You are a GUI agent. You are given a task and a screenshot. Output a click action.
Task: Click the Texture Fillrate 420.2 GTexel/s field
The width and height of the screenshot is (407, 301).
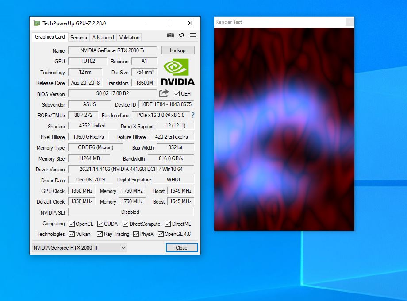pyautogui.click(x=171, y=137)
